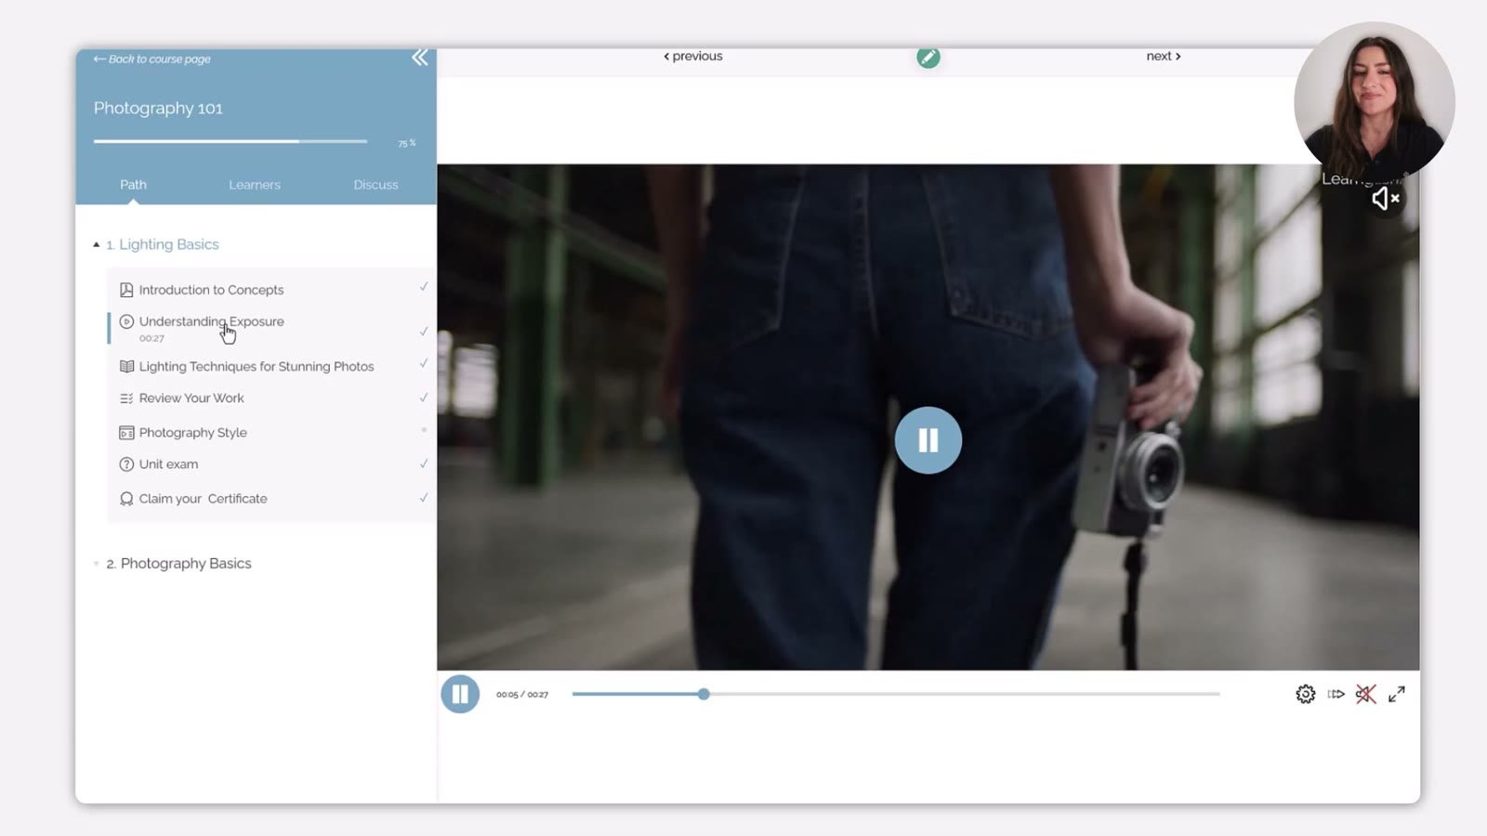The width and height of the screenshot is (1487, 836).
Task: Click checkmark for Introduction to Concepts
Action: (x=424, y=286)
